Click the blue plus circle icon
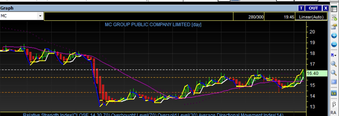The image size is (339, 116). point(334,36)
